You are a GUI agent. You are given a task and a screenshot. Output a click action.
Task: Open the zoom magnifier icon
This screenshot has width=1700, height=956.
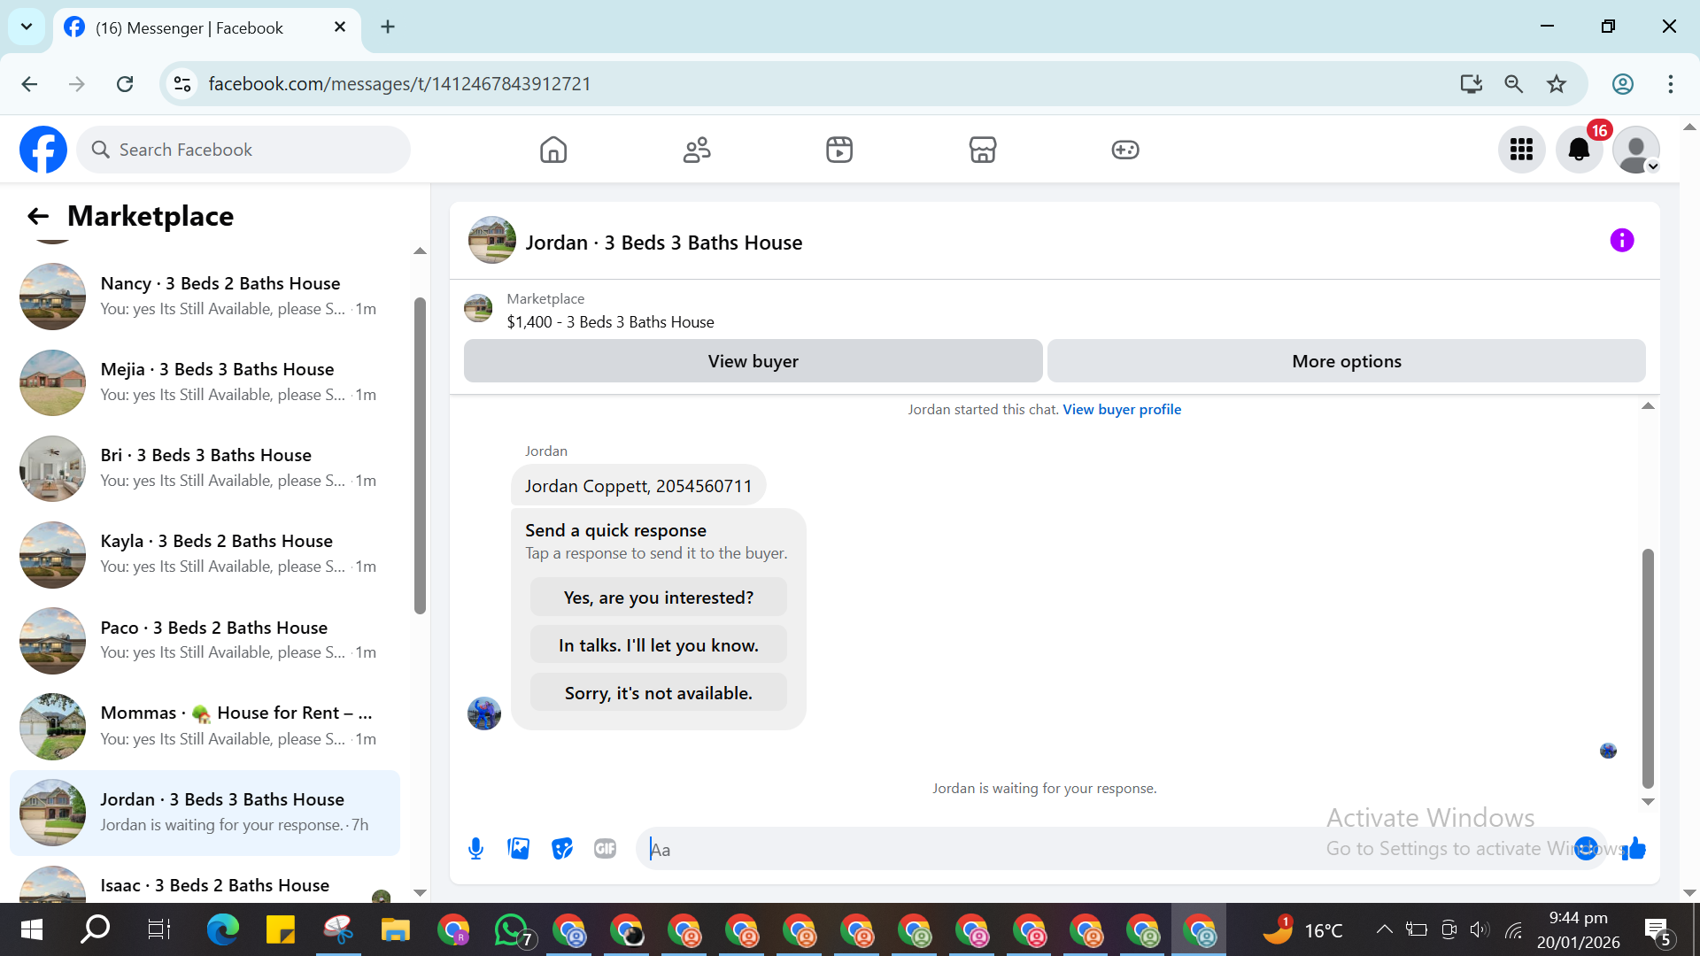click(x=1514, y=84)
